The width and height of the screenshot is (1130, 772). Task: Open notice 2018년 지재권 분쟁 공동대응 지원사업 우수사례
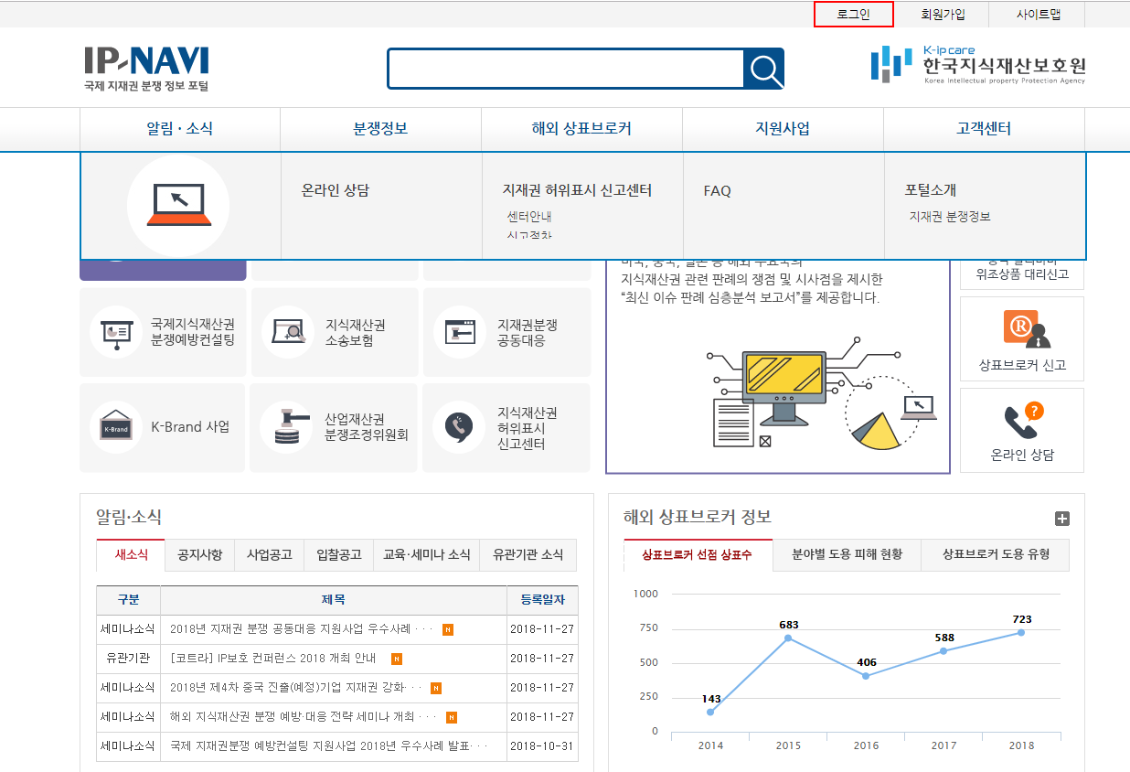click(302, 629)
